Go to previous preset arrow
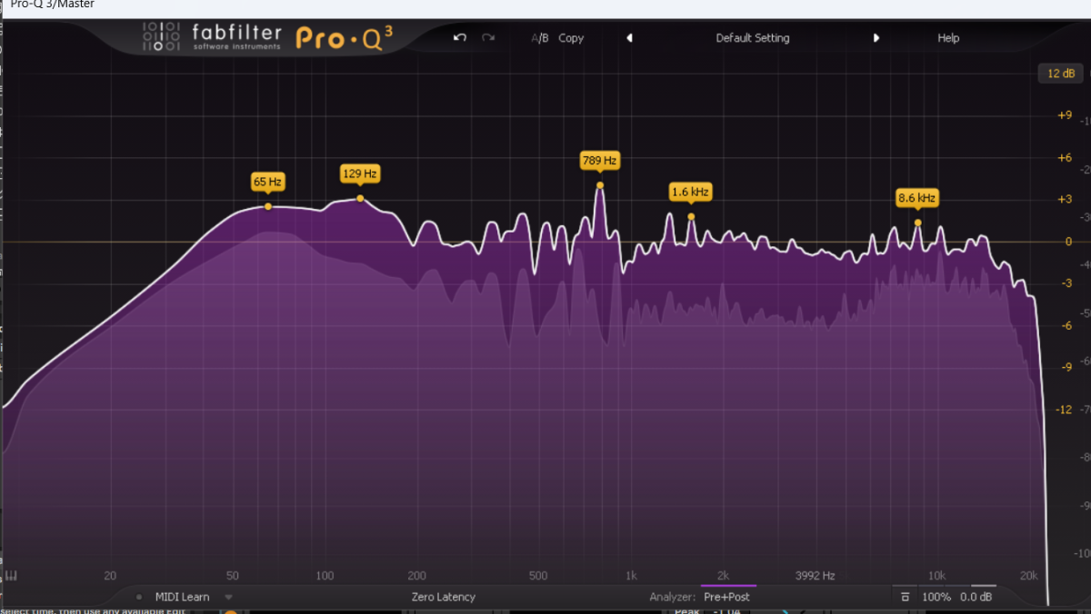Viewport: 1091px width, 614px height. (629, 38)
